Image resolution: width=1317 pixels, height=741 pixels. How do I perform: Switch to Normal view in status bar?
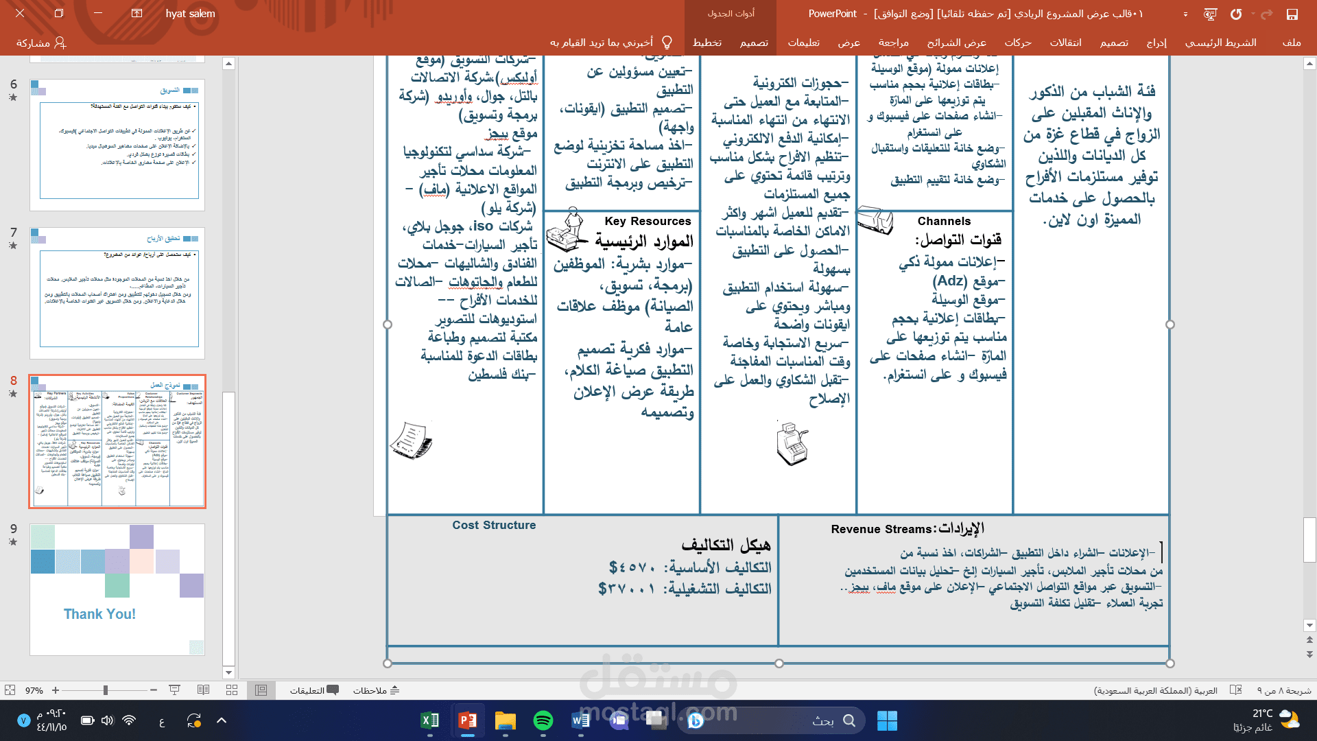[261, 690]
